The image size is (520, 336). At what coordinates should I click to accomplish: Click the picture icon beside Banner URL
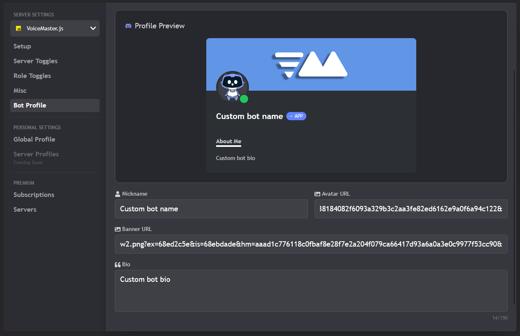click(x=117, y=229)
